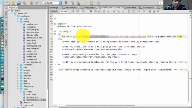Toggle code fold at line 68
Viewport: 192px width, 108px height.
click(x=55, y=19)
